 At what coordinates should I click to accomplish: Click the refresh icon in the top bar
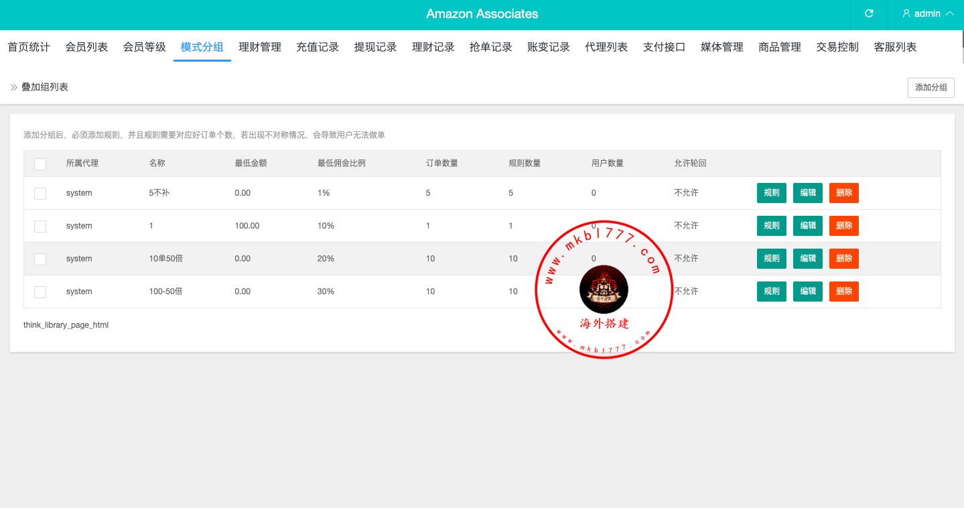tap(869, 13)
